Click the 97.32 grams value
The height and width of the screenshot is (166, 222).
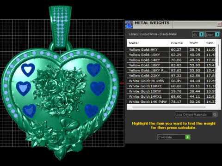(x=176, y=76)
